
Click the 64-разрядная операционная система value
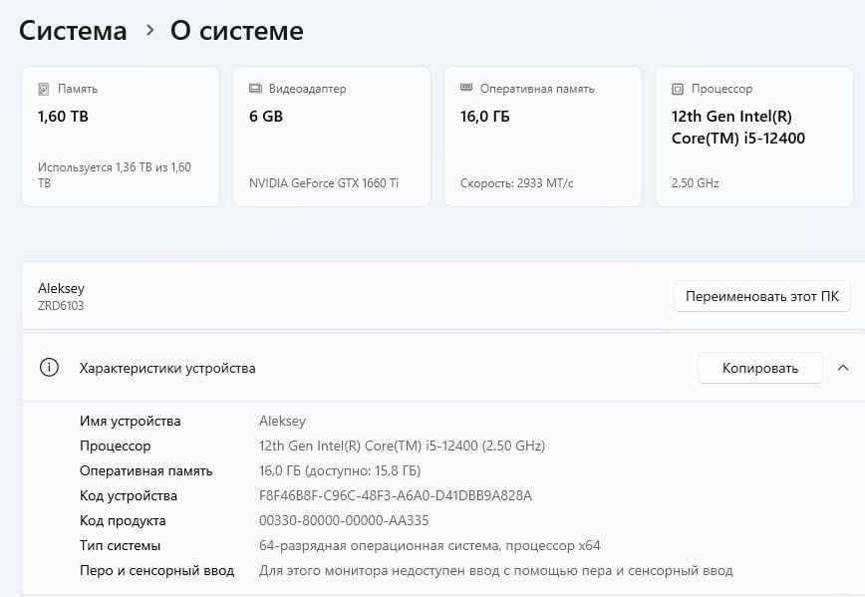tap(430, 546)
